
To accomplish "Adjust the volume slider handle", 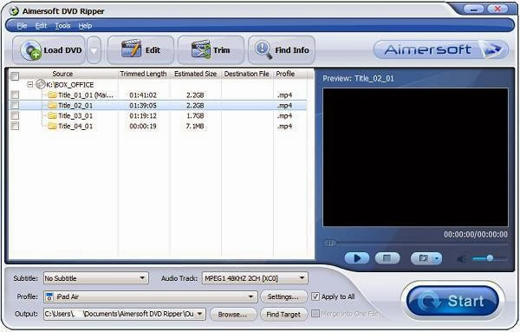I will tap(490, 258).
